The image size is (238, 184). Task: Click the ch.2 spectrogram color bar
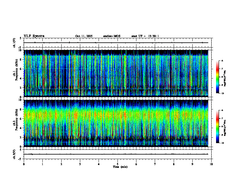coord(217,127)
